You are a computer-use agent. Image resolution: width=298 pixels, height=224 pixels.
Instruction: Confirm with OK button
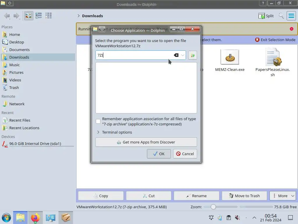[x=159, y=154]
